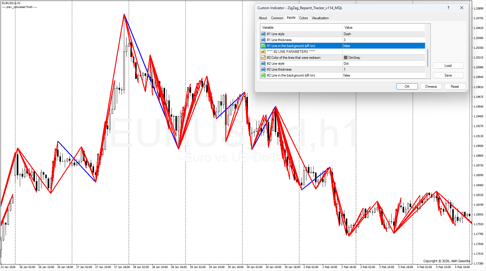The image size is (486, 271).
Task: Open the Visualization tab
Action: pyautogui.click(x=320, y=18)
